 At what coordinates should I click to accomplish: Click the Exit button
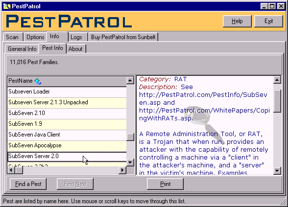(x=268, y=21)
